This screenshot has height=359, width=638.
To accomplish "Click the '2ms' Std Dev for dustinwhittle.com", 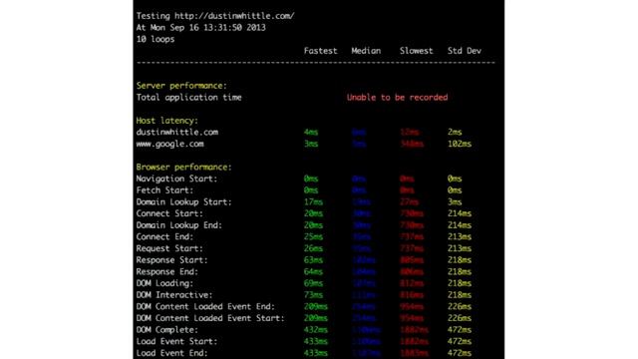I will (x=455, y=133).
